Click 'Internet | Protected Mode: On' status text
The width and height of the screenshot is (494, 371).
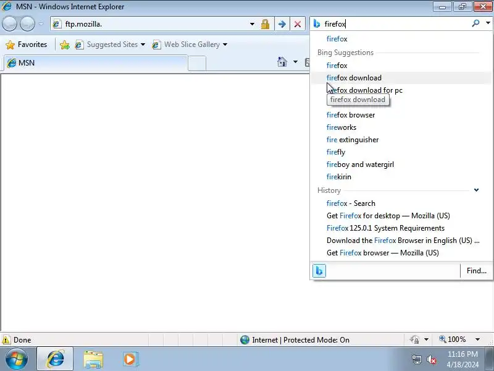coord(301,339)
